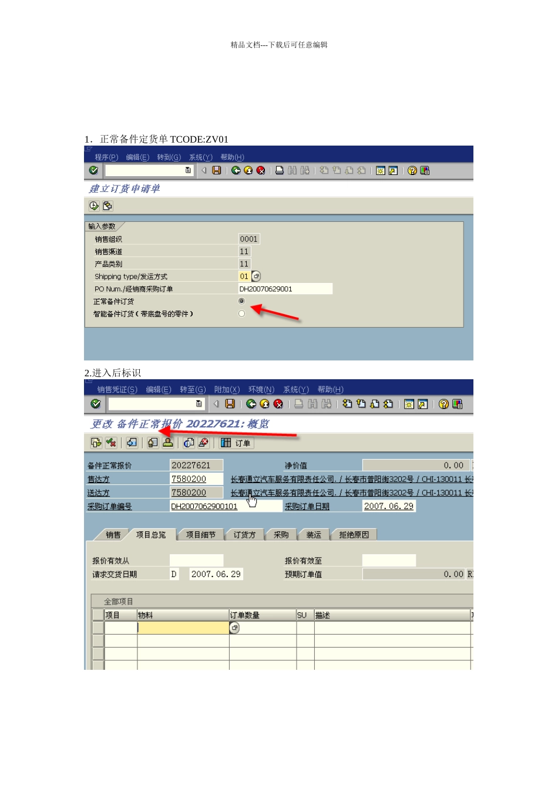
Task: Switch to the 采购 tab
Action: (x=281, y=535)
